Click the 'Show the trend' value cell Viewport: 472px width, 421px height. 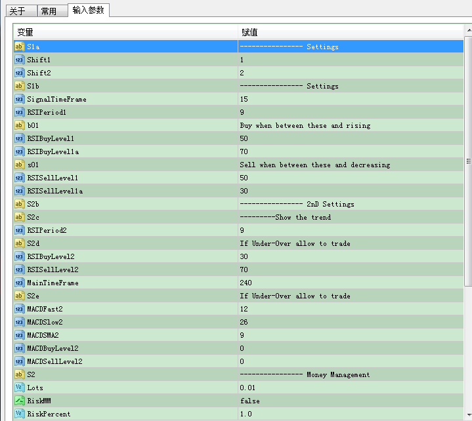[351, 217]
